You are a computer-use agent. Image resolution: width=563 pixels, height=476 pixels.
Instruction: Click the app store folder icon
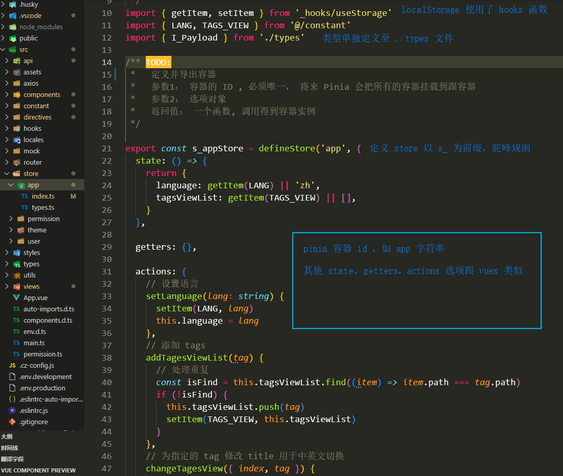click(x=21, y=185)
